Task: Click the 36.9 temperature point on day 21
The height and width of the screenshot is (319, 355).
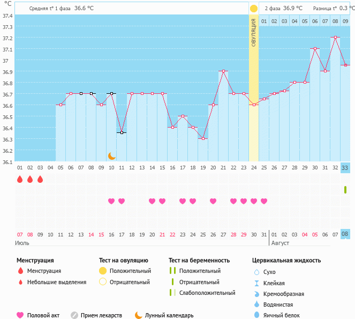Action: (x=223, y=71)
